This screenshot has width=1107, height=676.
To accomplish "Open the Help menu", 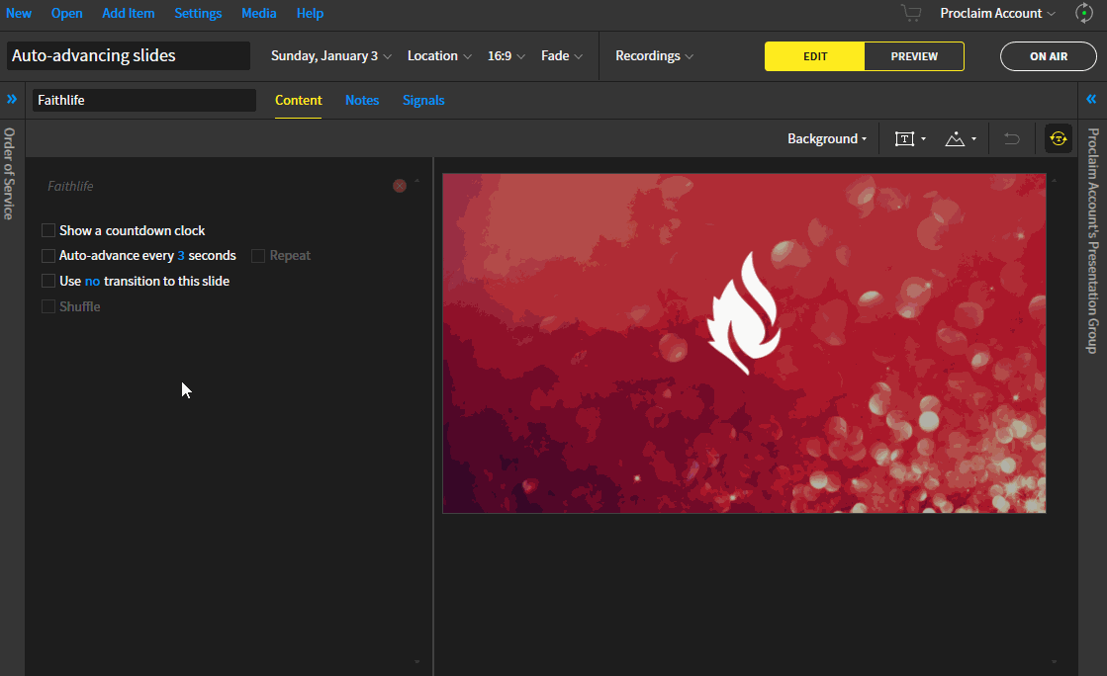I will tap(310, 14).
